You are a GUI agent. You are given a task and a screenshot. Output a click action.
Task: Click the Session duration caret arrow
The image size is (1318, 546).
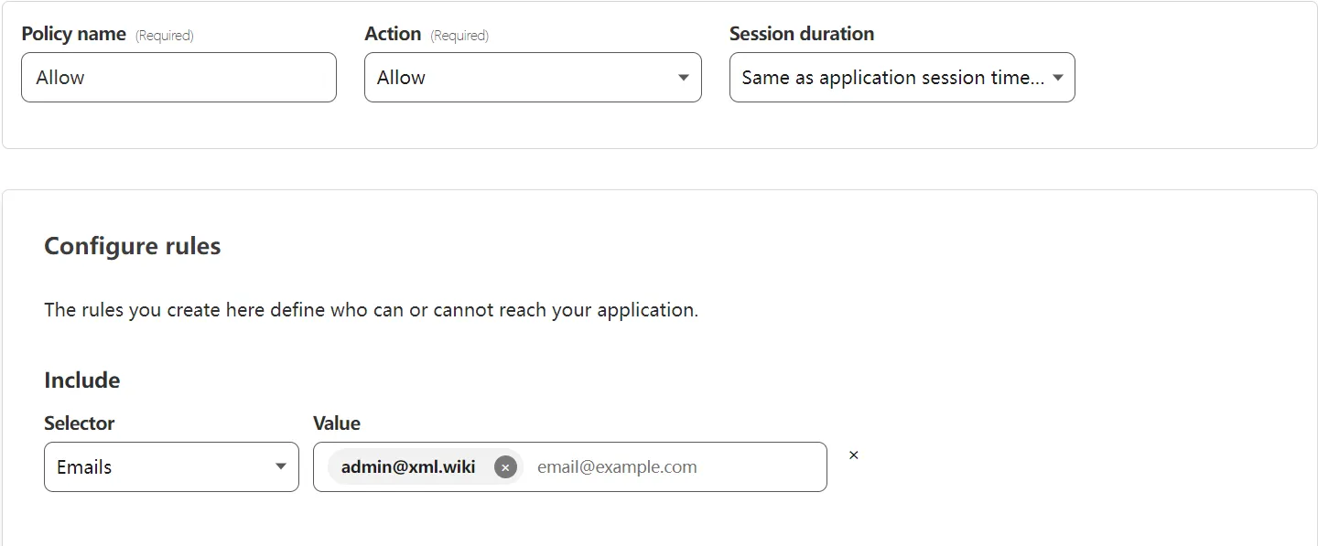click(1058, 78)
